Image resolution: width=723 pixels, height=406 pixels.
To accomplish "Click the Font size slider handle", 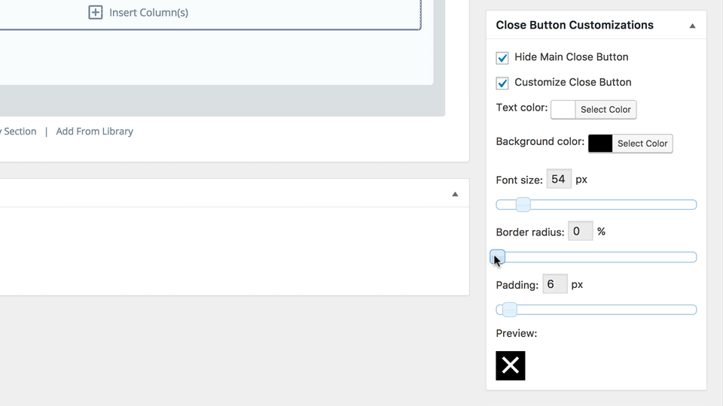I will click(523, 205).
